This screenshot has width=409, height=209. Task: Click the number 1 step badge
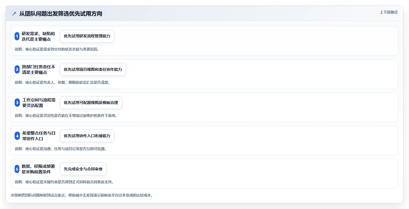(x=17, y=36)
